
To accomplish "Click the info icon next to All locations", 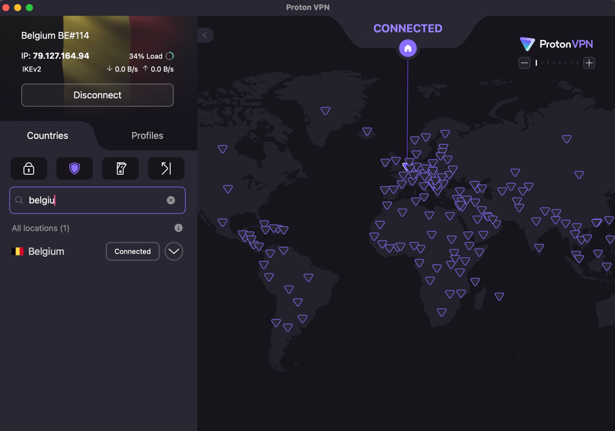I will coord(178,228).
